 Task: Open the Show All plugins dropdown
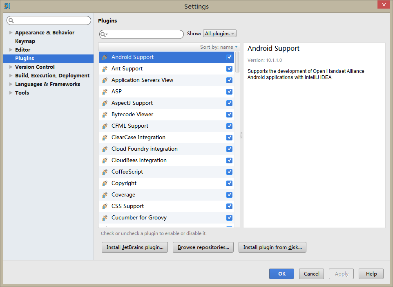pyautogui.click(x=219, y=34)
